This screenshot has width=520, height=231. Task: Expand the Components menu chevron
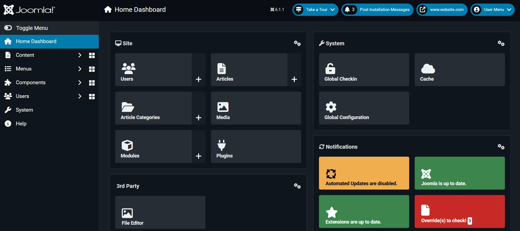(80, 83)
